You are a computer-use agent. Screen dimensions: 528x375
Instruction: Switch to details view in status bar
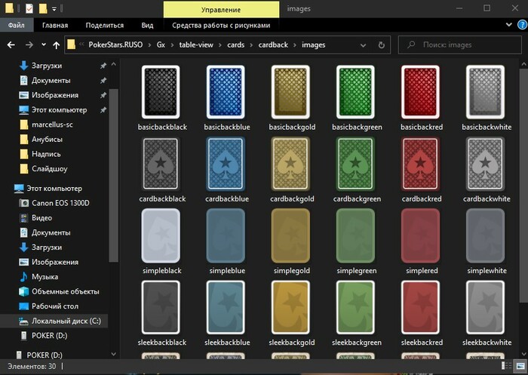(x=506, y=366)
